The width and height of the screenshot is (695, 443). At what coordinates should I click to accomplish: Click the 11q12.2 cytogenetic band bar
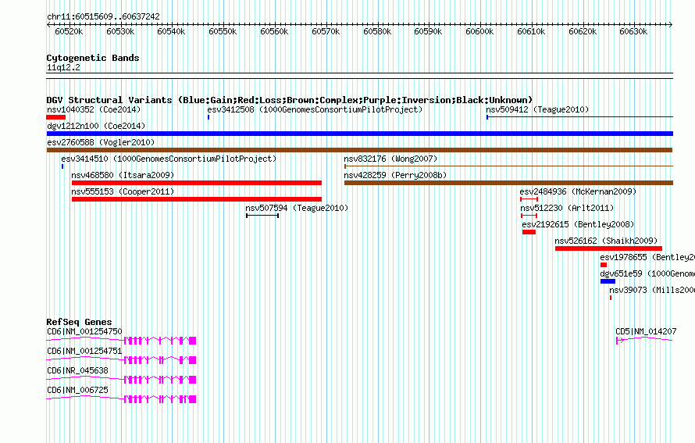point(359,76)
